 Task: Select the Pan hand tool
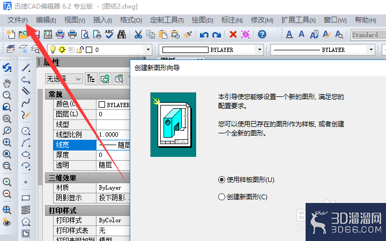[x=7, y=84]
